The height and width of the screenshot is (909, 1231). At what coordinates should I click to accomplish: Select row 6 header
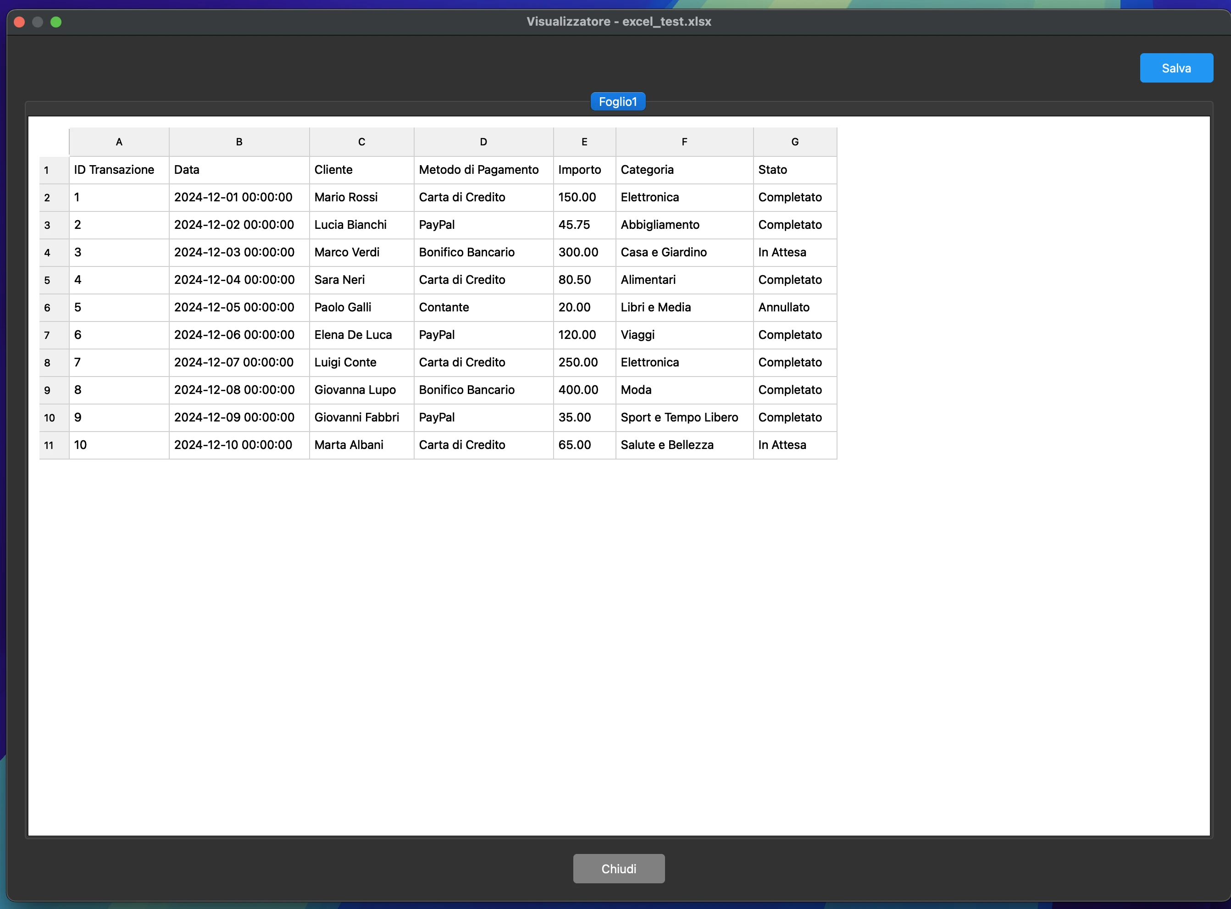coord(54,307)
